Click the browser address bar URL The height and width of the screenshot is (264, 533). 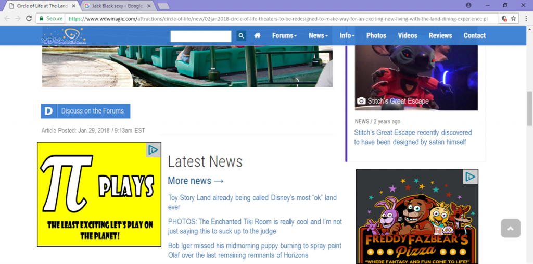click(x=278, y=19)
